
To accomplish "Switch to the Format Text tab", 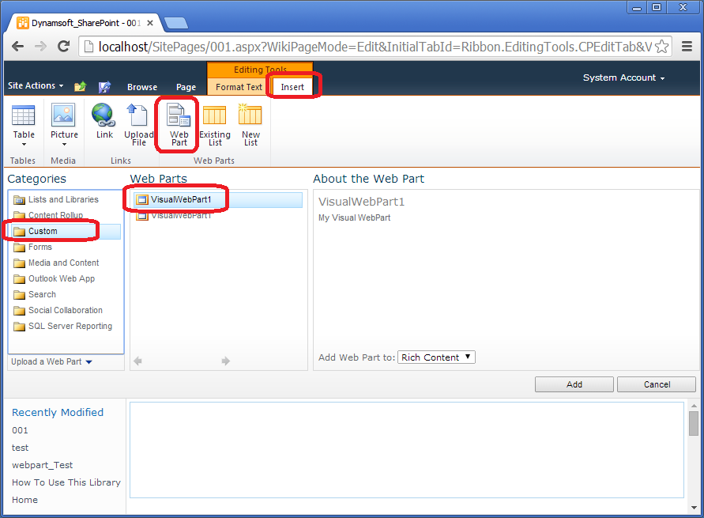I will coord(239,87).
